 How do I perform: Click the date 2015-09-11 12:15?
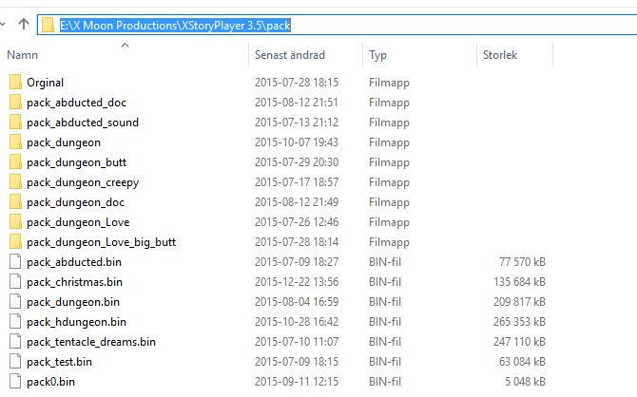tap(297, 382)
